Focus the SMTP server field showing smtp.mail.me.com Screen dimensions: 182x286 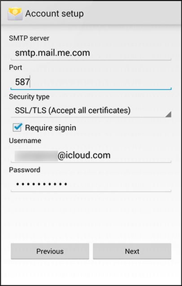[x=91, y=53]
